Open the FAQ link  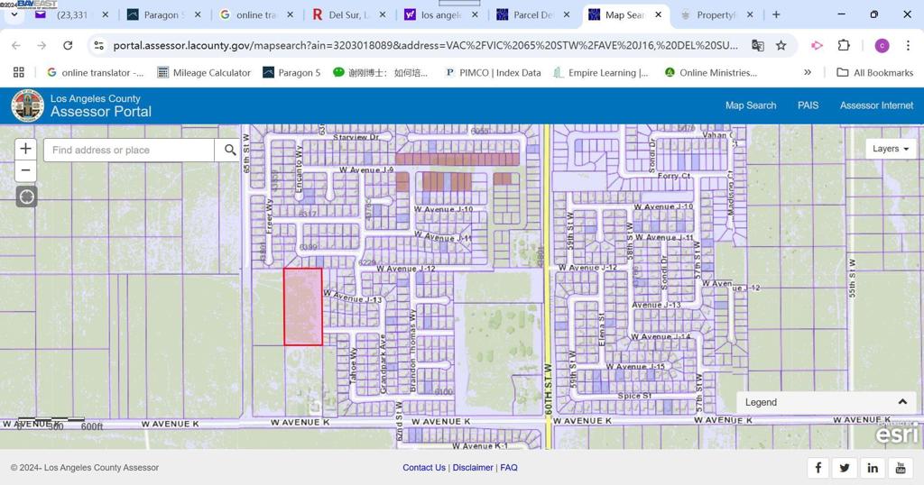(x=509, y=467)
